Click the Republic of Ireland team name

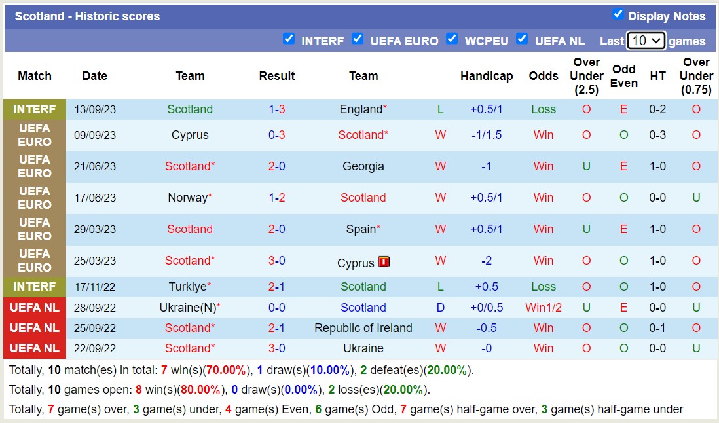(x=363, y=328)
